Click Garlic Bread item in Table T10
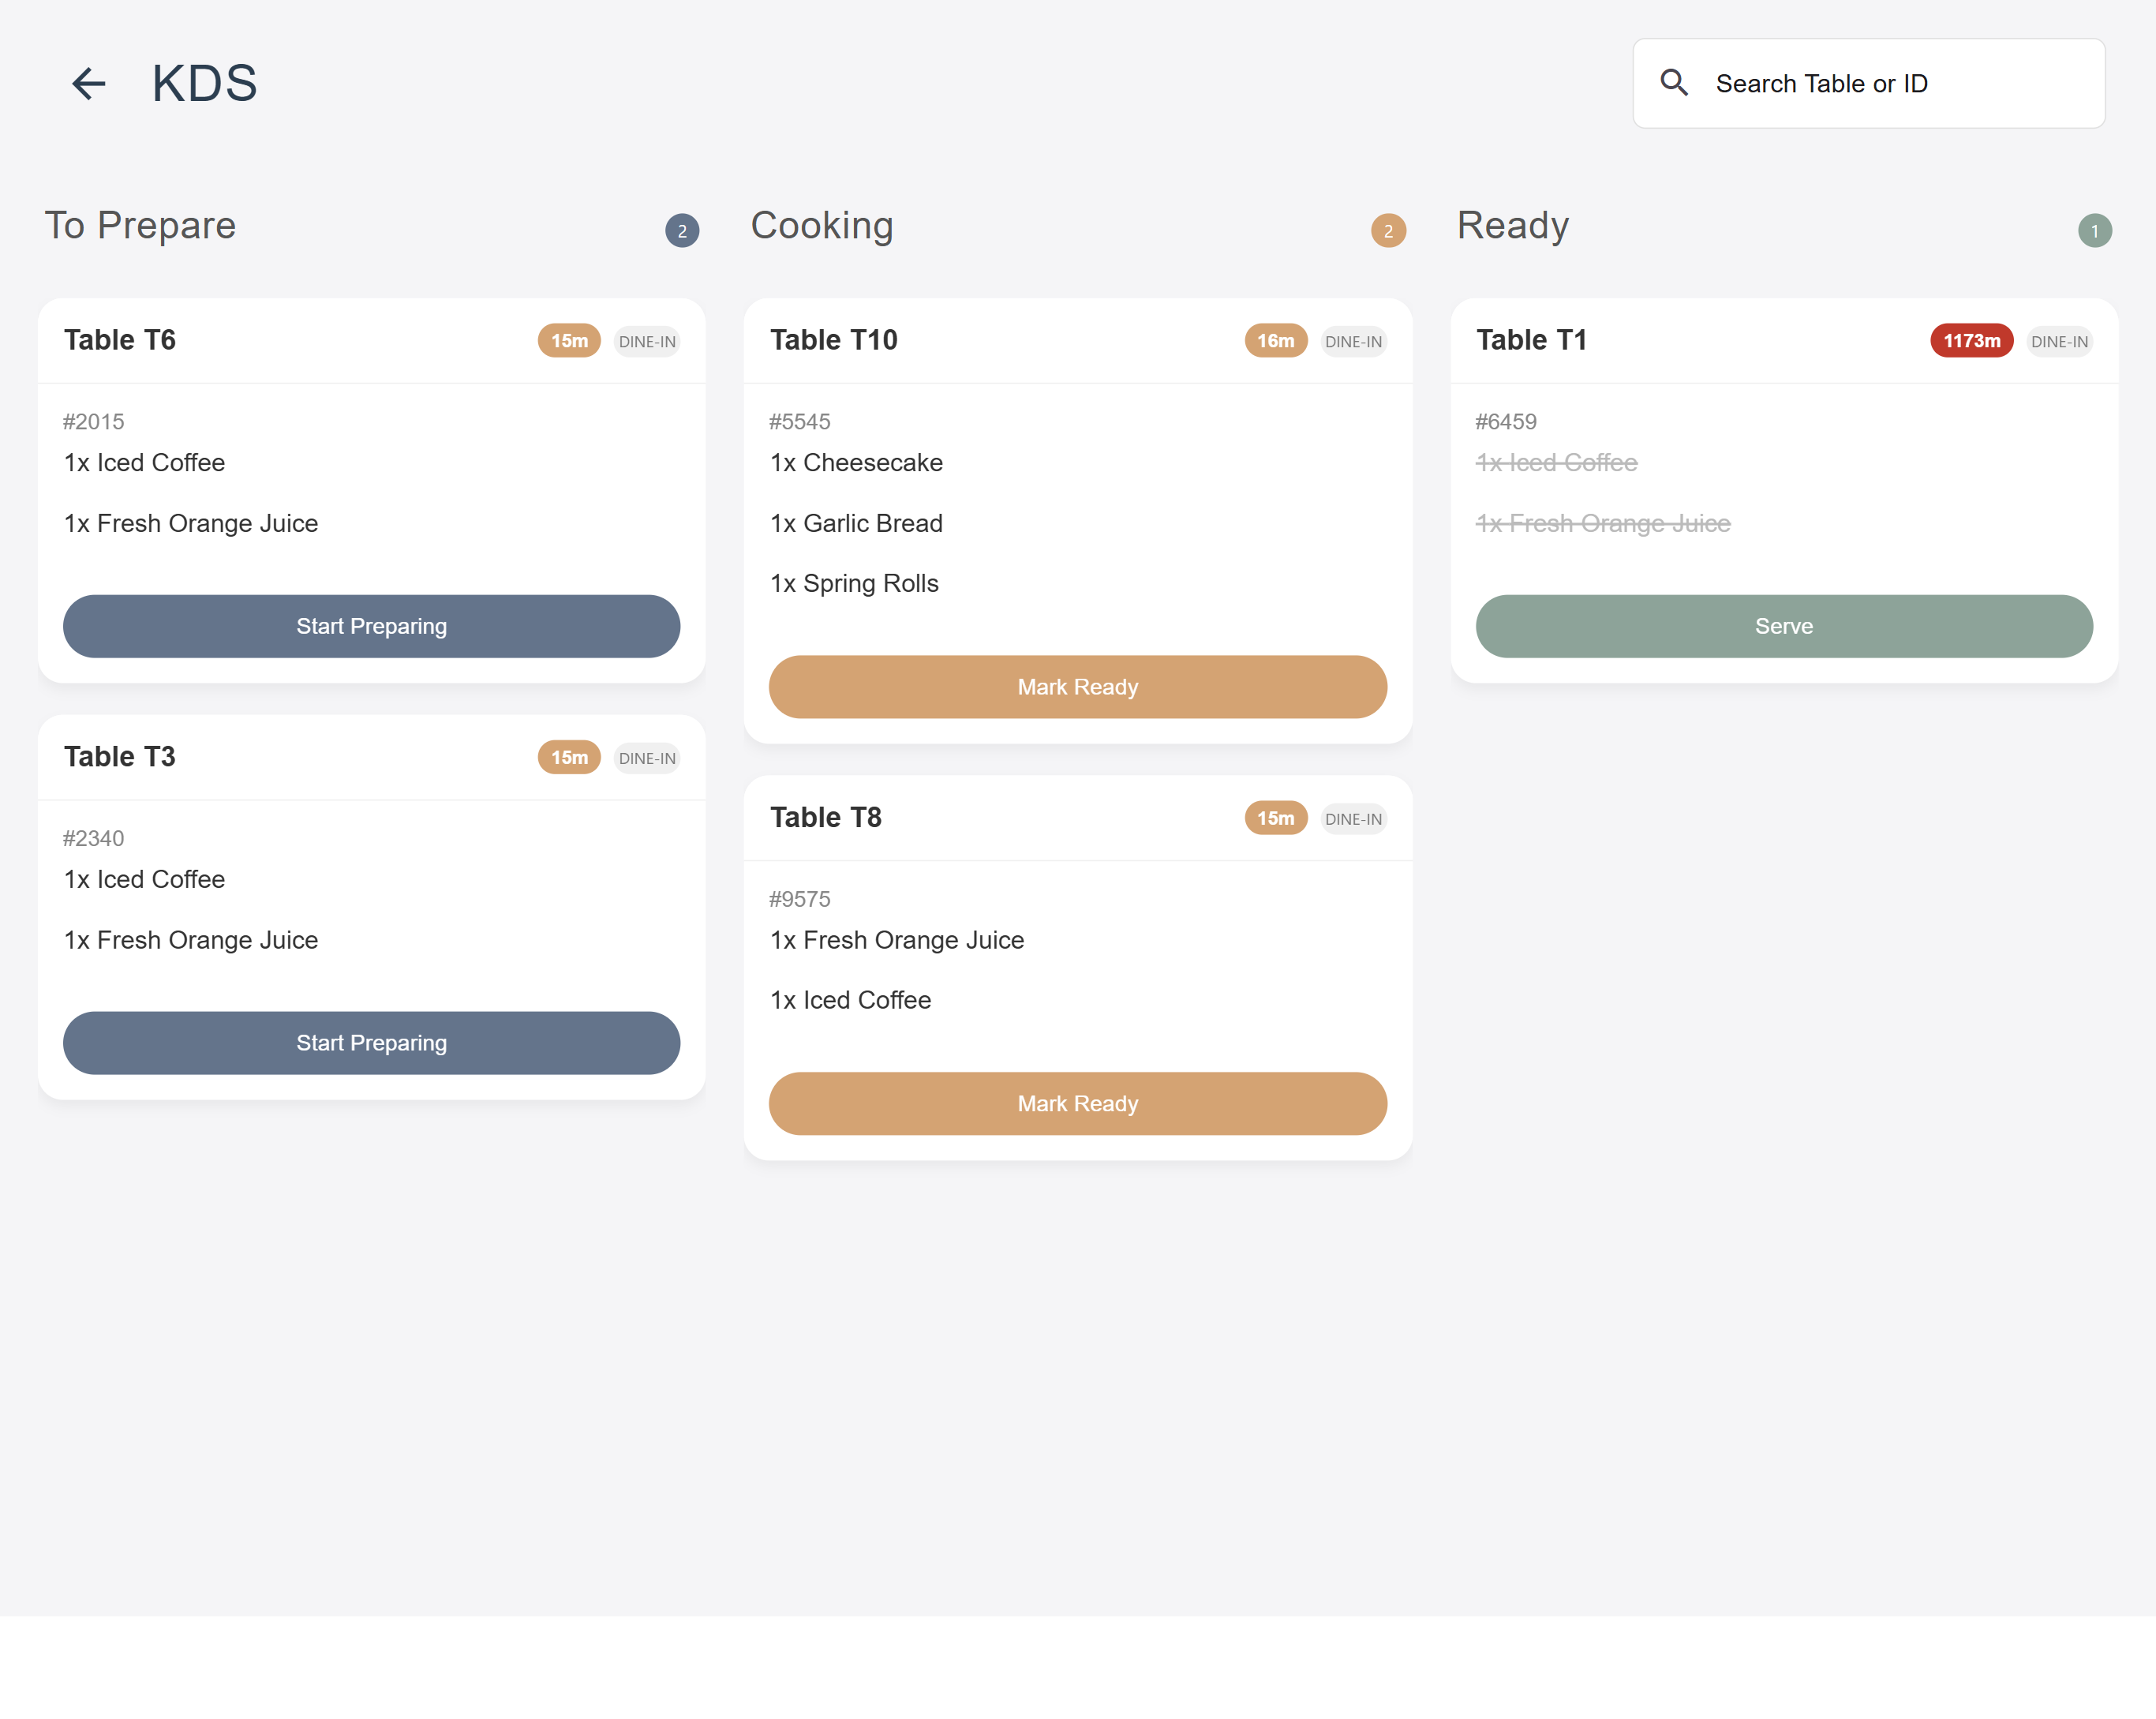2156x1719 pixels. (x=856, y=523)
